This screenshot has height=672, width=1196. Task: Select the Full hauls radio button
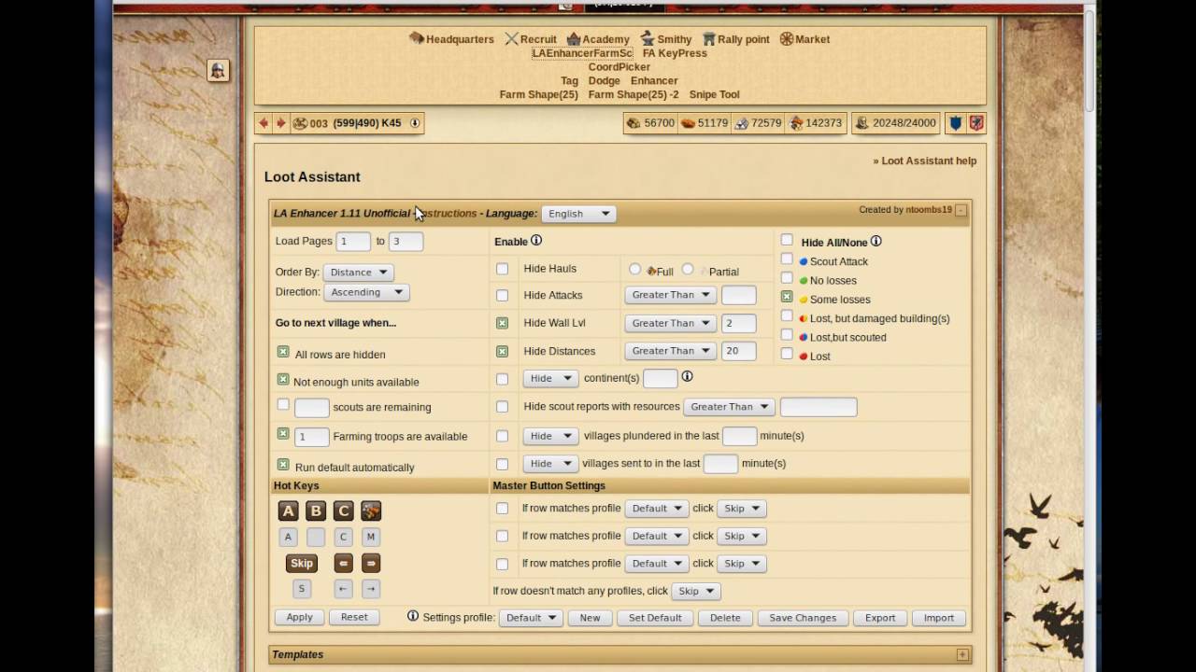pos(635,269)
